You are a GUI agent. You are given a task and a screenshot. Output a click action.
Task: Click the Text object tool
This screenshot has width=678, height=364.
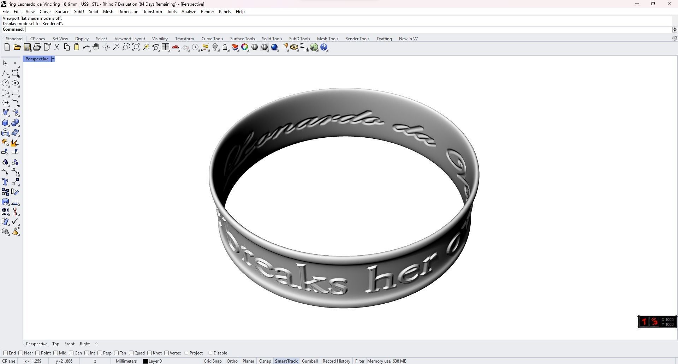coord(5,182)
